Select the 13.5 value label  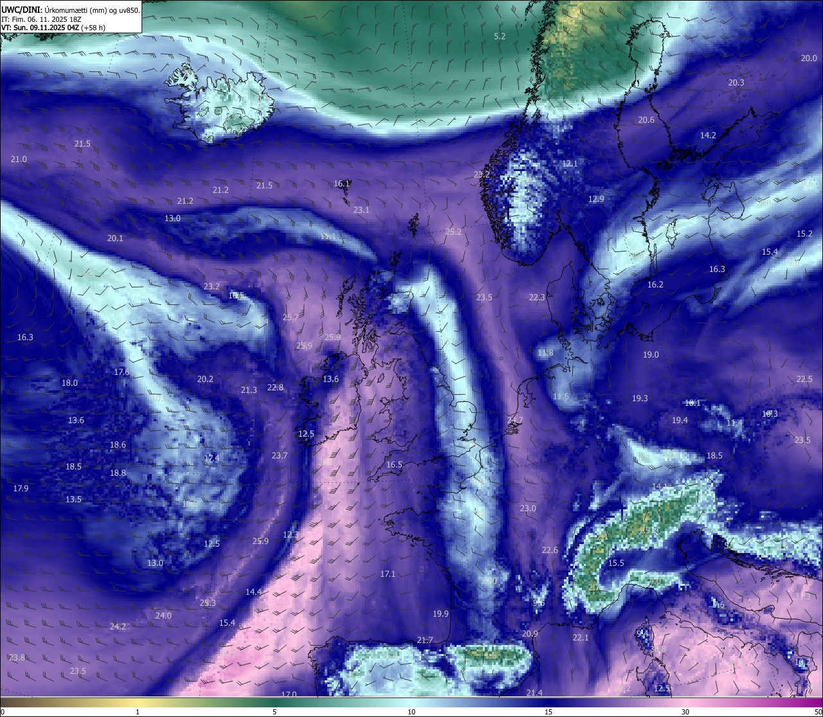73,500
